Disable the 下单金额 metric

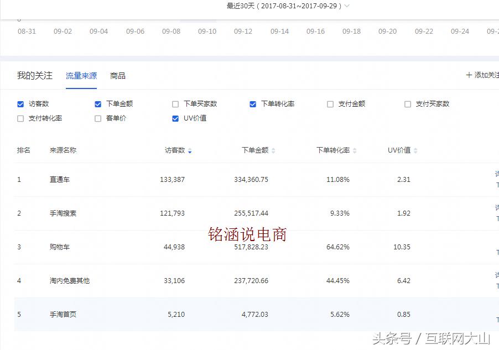point(98,103)
